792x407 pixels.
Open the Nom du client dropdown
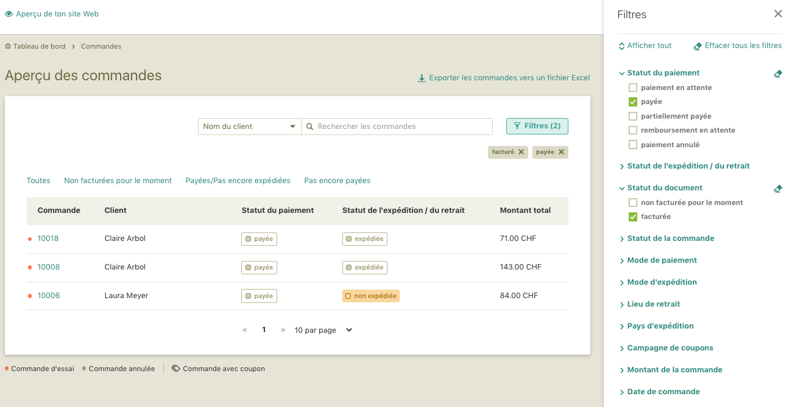pos(250,127)
